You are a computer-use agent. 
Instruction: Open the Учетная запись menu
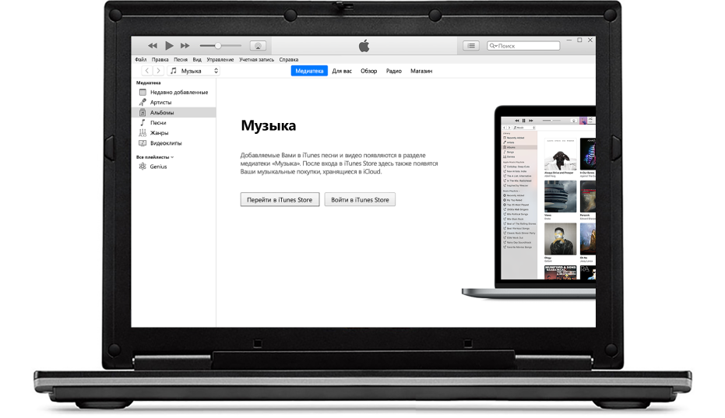257,60
